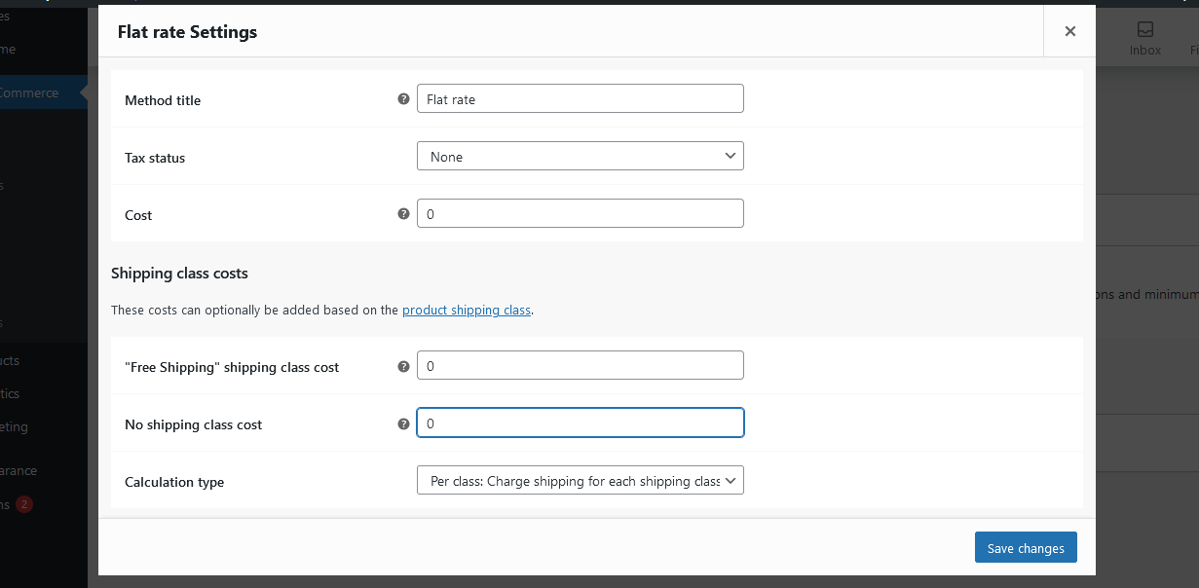Expand the Calculation type dropdown
The width and height of the screenshot is (1199, 588).
(581, 480)
